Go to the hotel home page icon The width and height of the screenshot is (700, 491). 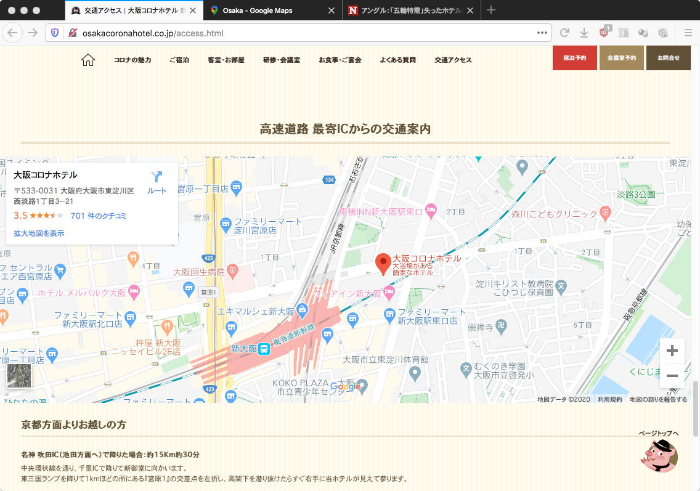coord(88,60)
